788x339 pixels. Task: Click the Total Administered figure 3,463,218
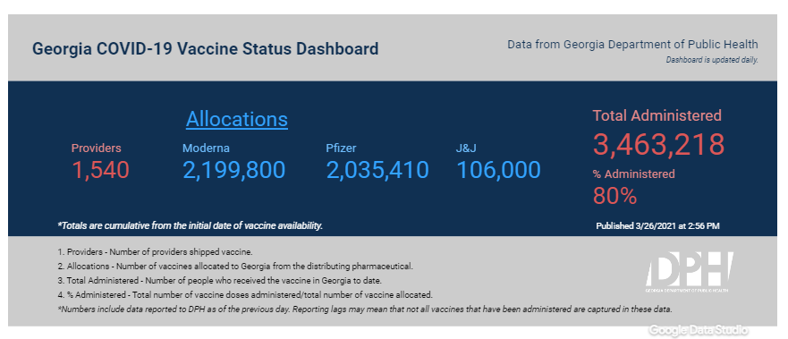point(659,144)
